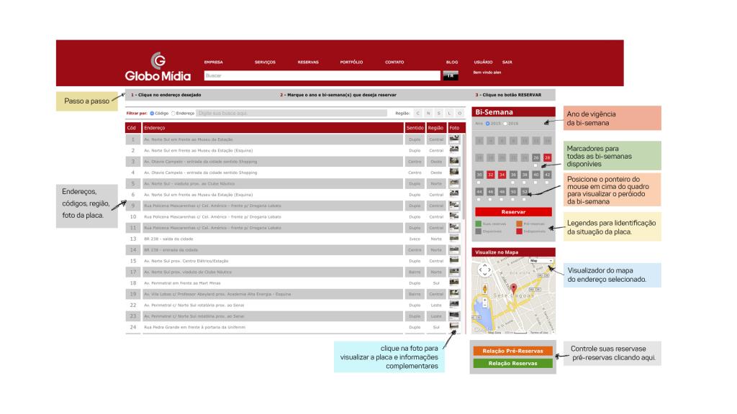Filter by region N button
Screen dimensions: 737x414
(428, 113)
